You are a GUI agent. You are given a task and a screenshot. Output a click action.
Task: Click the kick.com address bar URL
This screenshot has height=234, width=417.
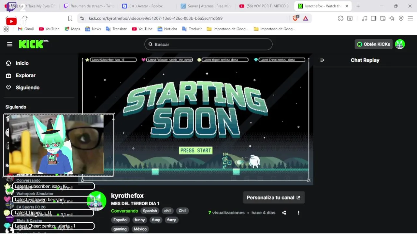156,19
